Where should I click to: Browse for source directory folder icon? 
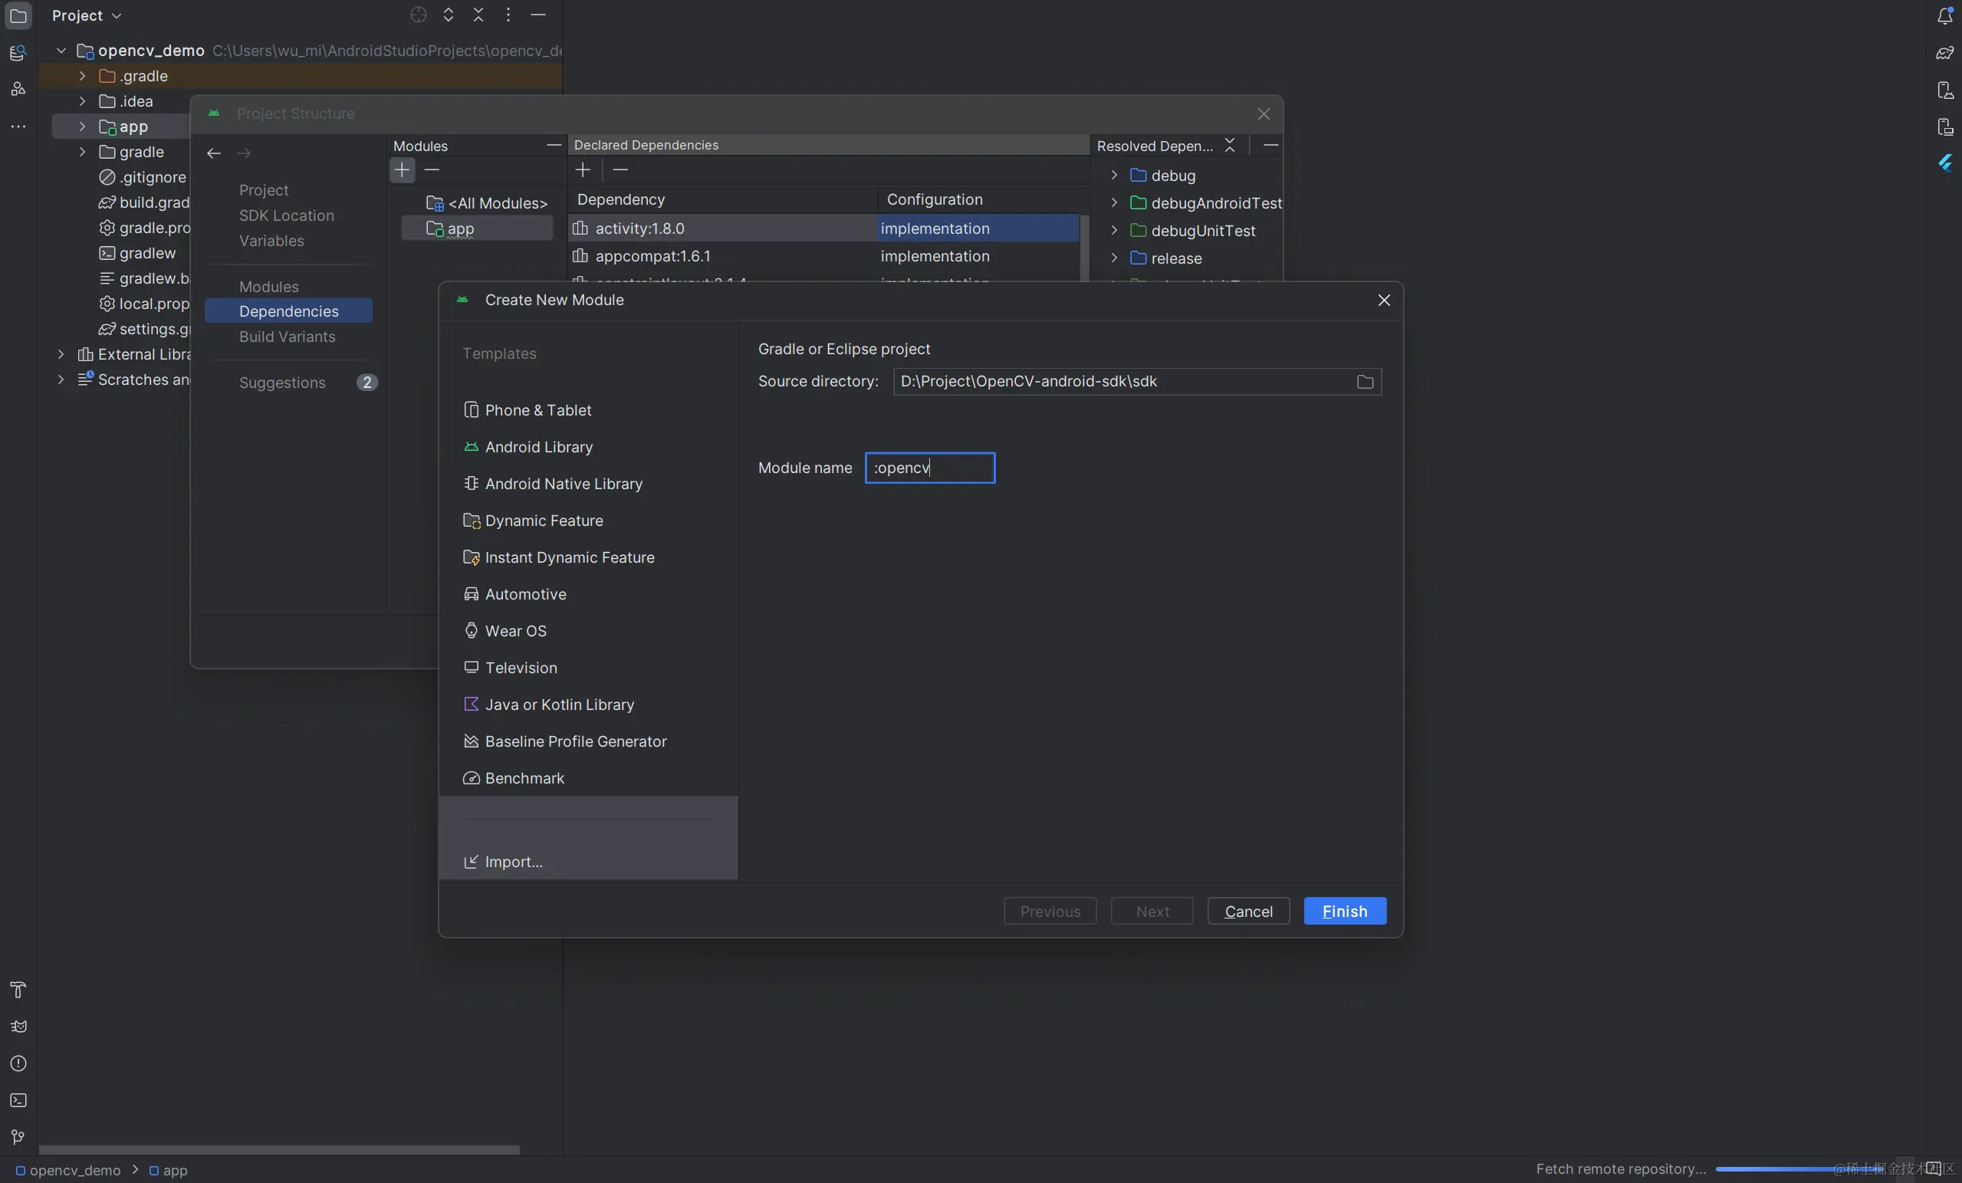pyautogui.click(x=1365, y=382)
